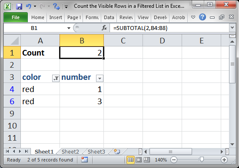239x168 pixels.
Task: Click the Insert Function fx button
Action: point(104,28)
